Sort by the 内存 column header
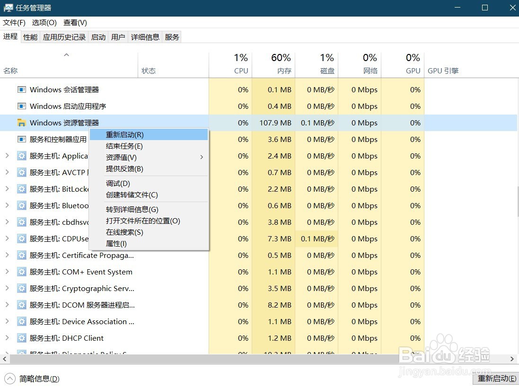This screenshot has height=389, width=519. pos(273,65)
